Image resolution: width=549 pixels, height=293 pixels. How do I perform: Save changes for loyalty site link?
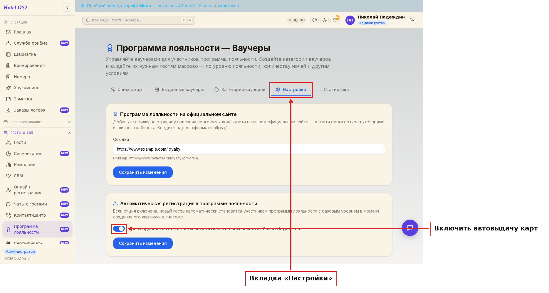point(143,172)
